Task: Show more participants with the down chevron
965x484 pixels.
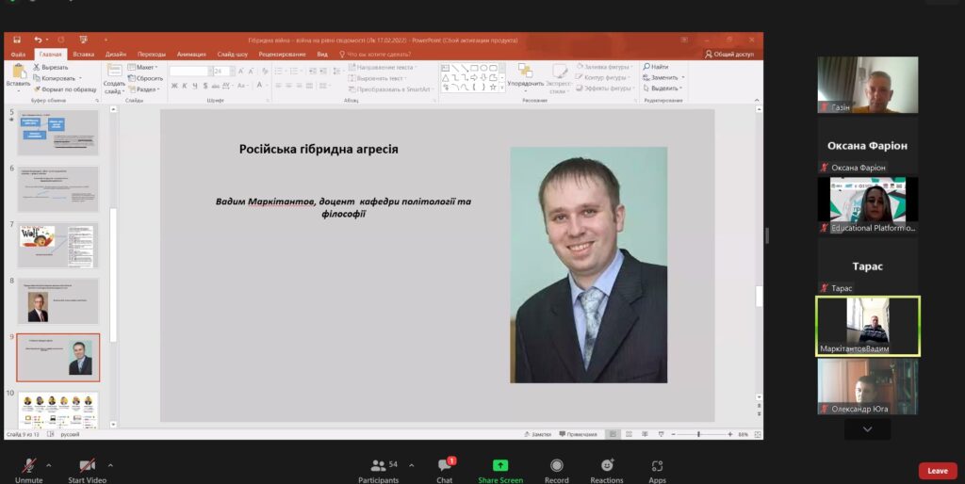Action: (868, 429)
